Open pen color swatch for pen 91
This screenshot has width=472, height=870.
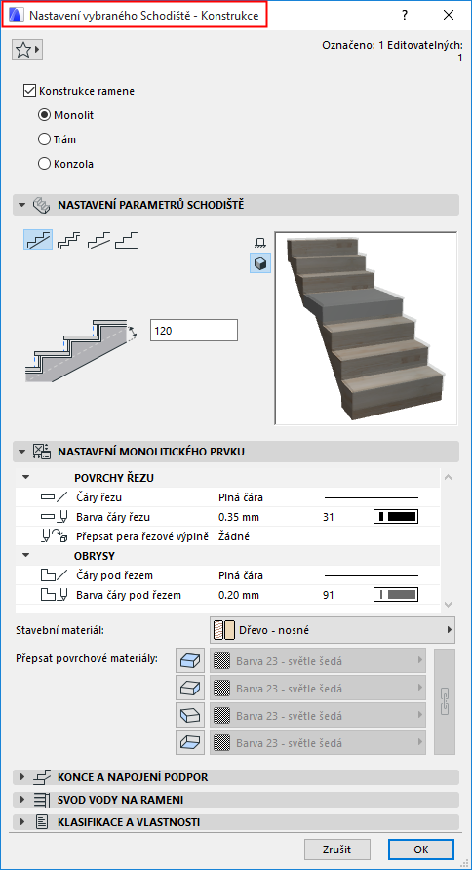tap(396, 595)
